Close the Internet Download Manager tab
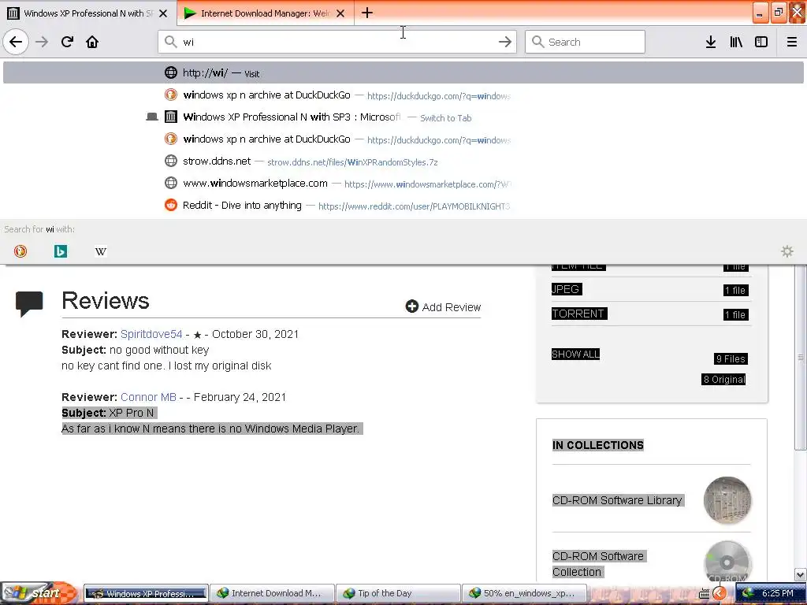Image resolution: width=807 pixels, height=605 pixels. (x=340, y=13)
